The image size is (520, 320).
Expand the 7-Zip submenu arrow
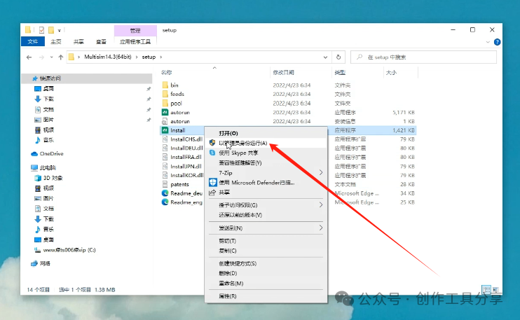pyautogui.click(x=321, y=172)
